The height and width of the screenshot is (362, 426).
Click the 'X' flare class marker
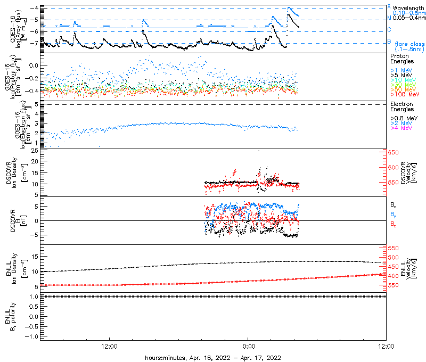pos(389,6)
